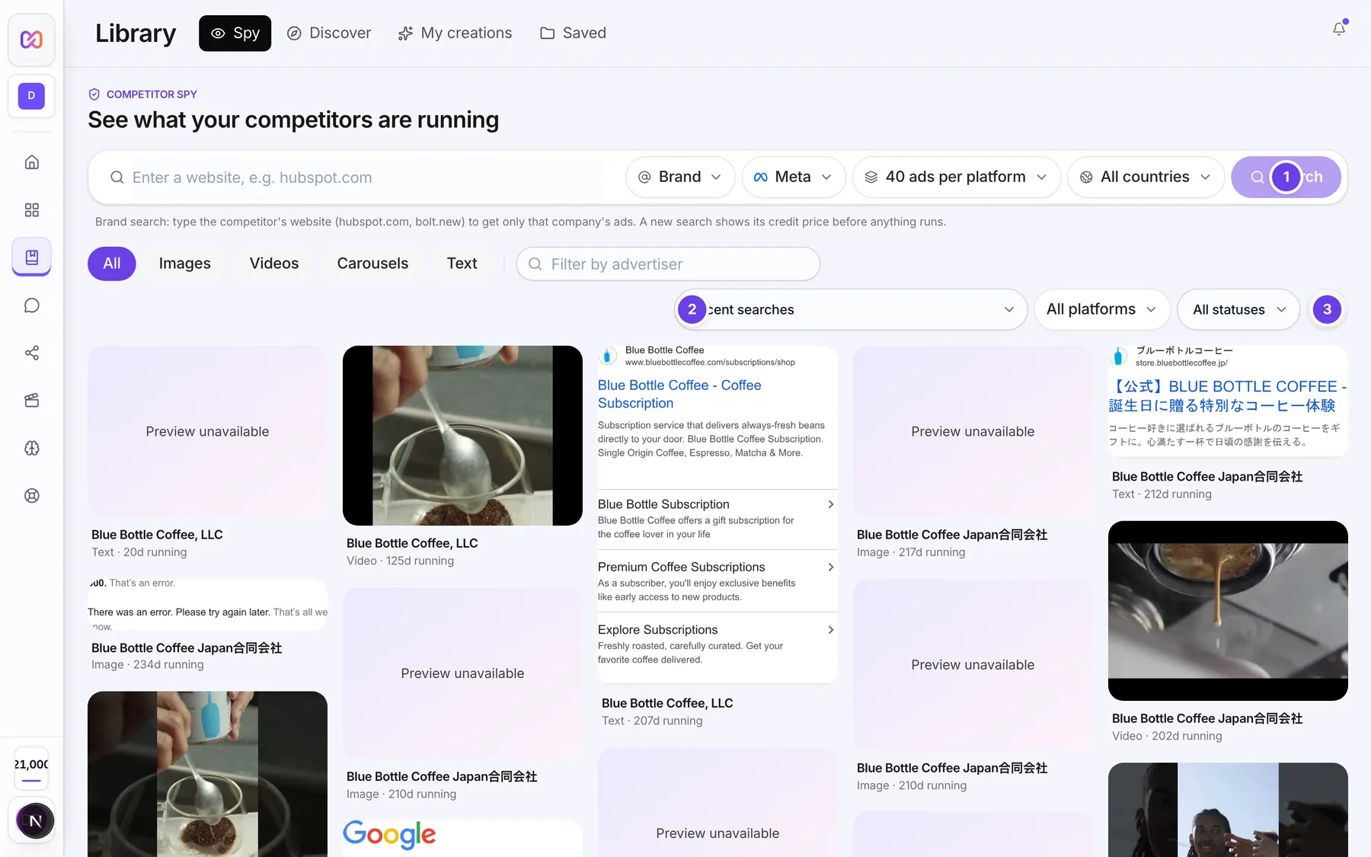Click the Blue Bottle logo beside store.bluebottlecoffee.jp
The image size is (1371, 857).
point(1119,357)
